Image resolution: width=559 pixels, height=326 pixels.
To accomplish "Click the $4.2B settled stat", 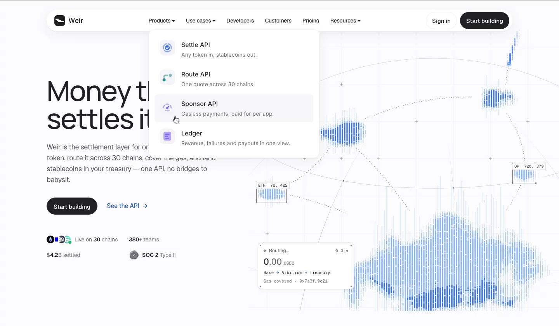I will (63, 255).
